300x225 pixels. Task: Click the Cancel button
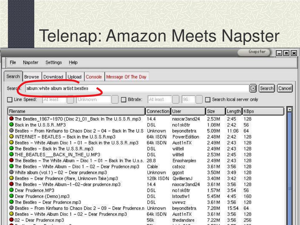point(285,88)
